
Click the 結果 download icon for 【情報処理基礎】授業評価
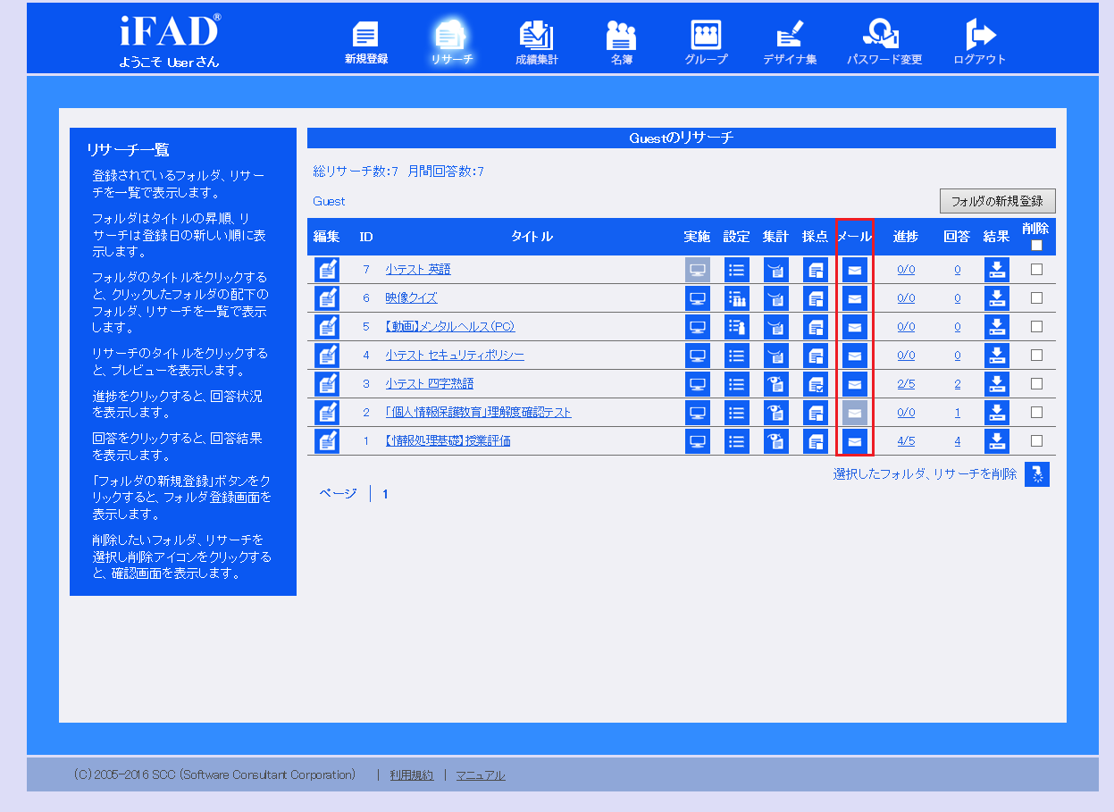[x=997, y=440]
